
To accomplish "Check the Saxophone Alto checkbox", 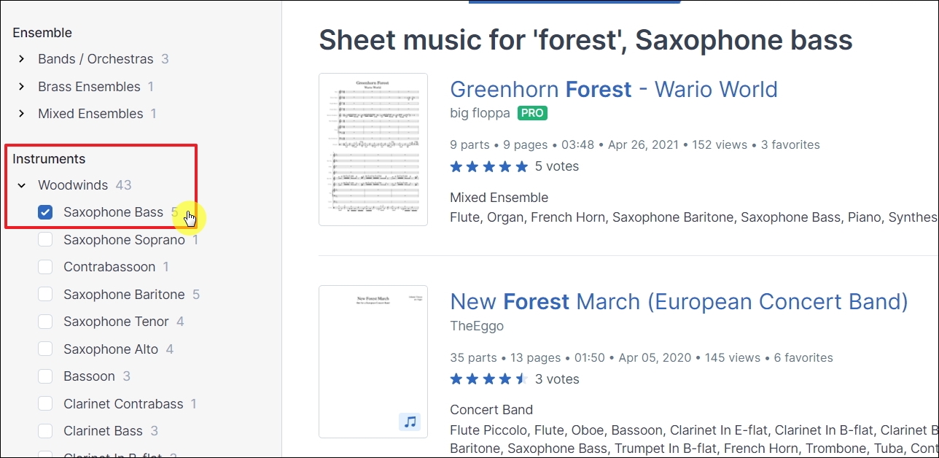I will 45,349.
